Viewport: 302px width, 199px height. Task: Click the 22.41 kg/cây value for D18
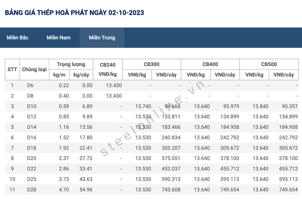click(86, 148)
